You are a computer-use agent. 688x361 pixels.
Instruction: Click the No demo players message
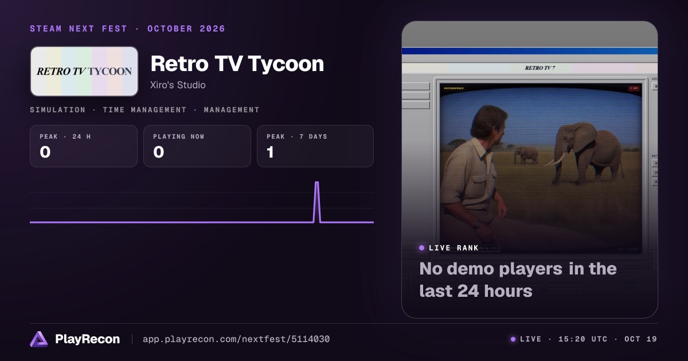tap(518, 280)
